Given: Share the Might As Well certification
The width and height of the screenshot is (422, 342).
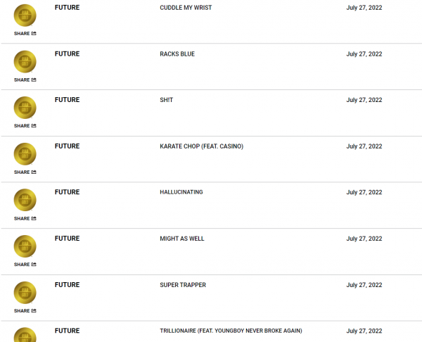Looking at the screenshot, I should [25, 265].
